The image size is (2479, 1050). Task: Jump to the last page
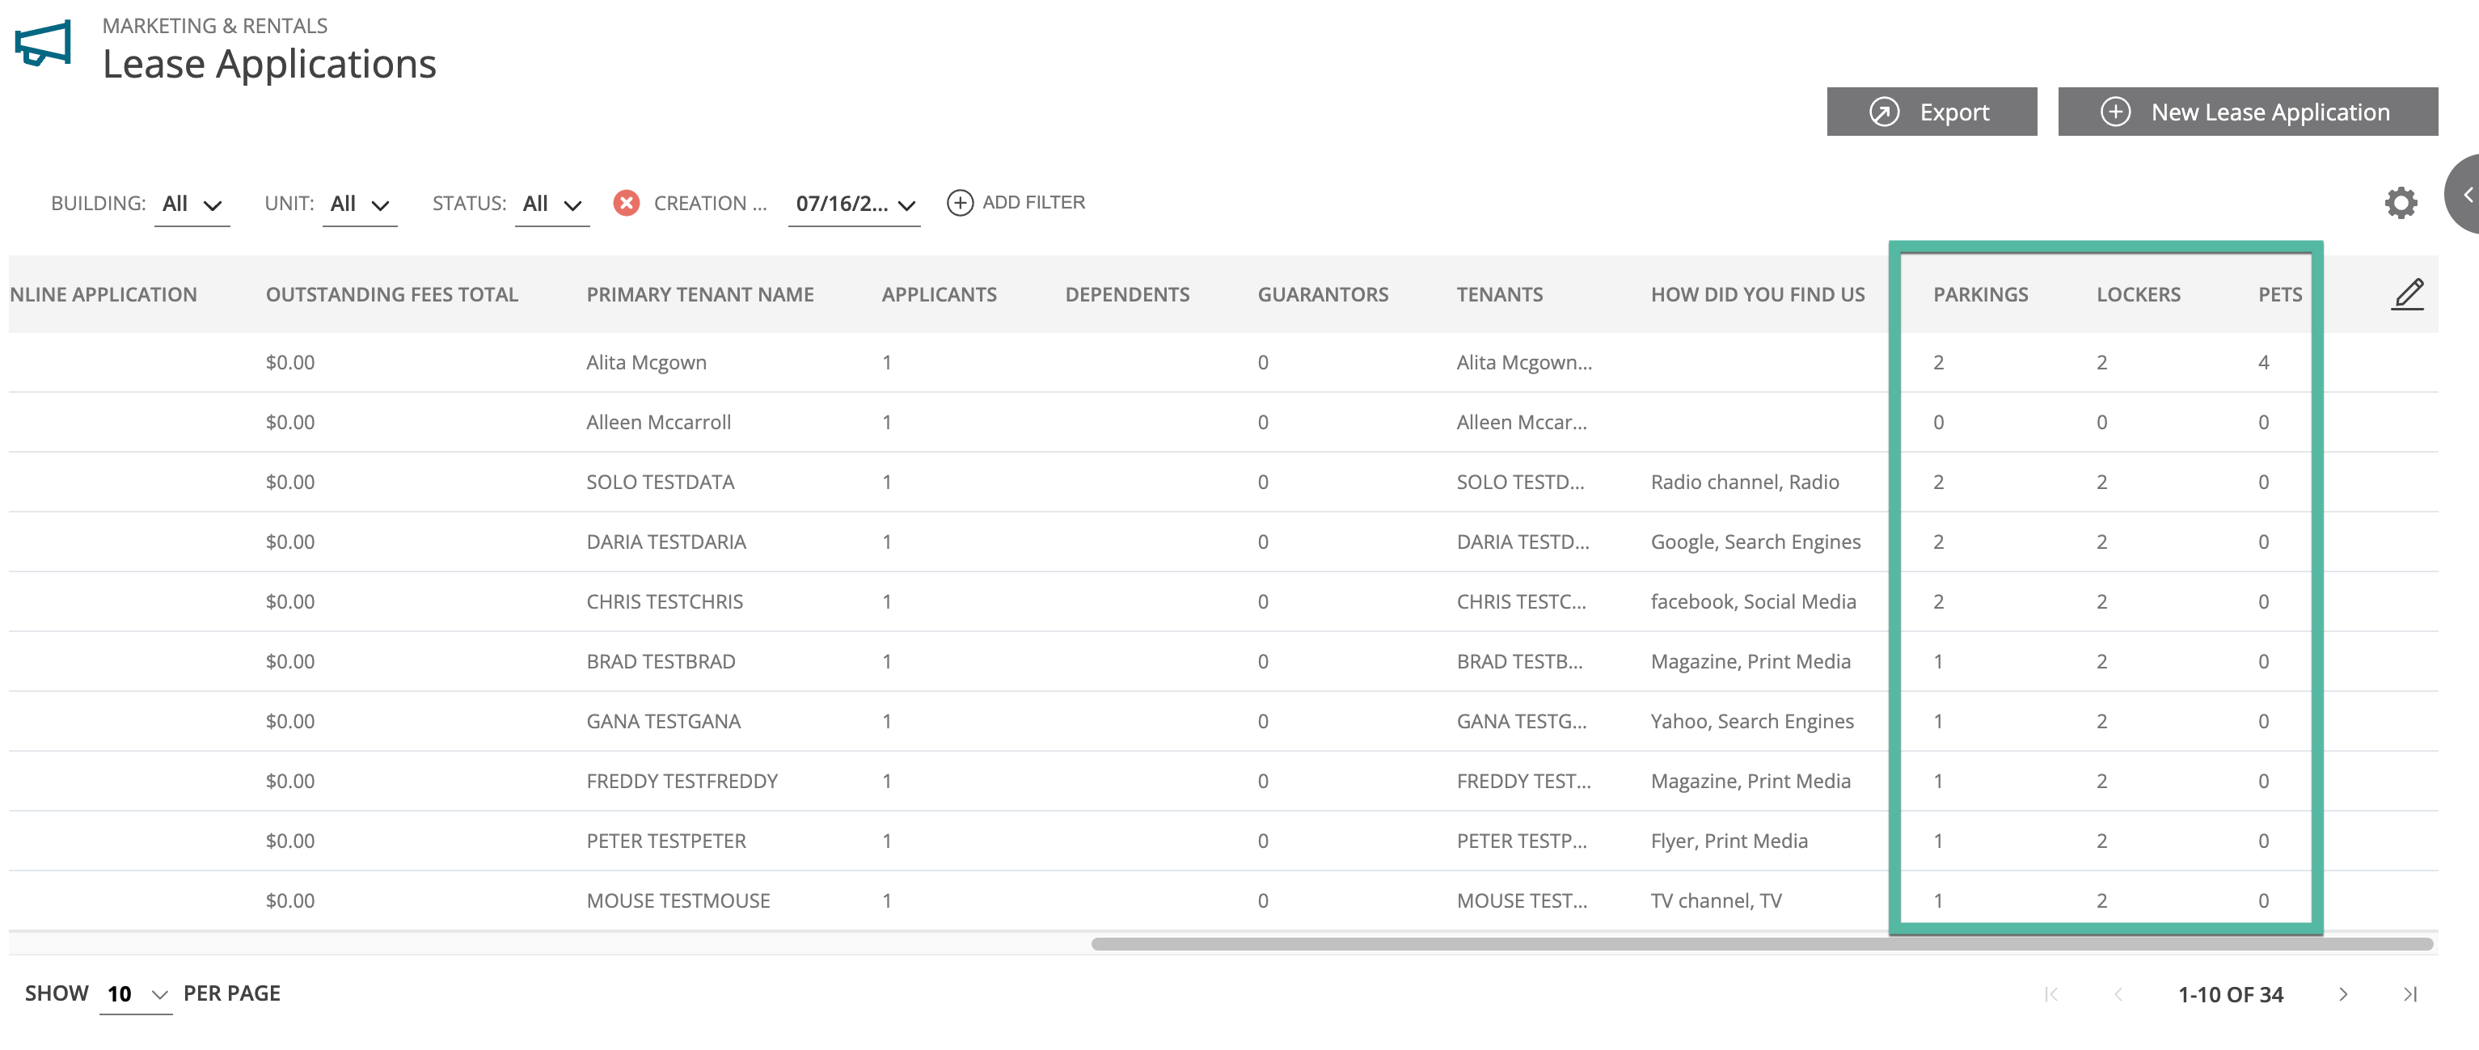[2409, 994]
